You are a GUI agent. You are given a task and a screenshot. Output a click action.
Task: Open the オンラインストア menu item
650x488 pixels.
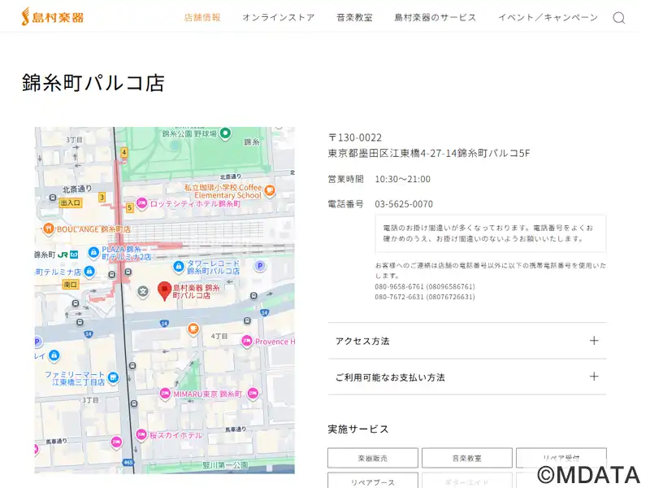pos(279,17)
